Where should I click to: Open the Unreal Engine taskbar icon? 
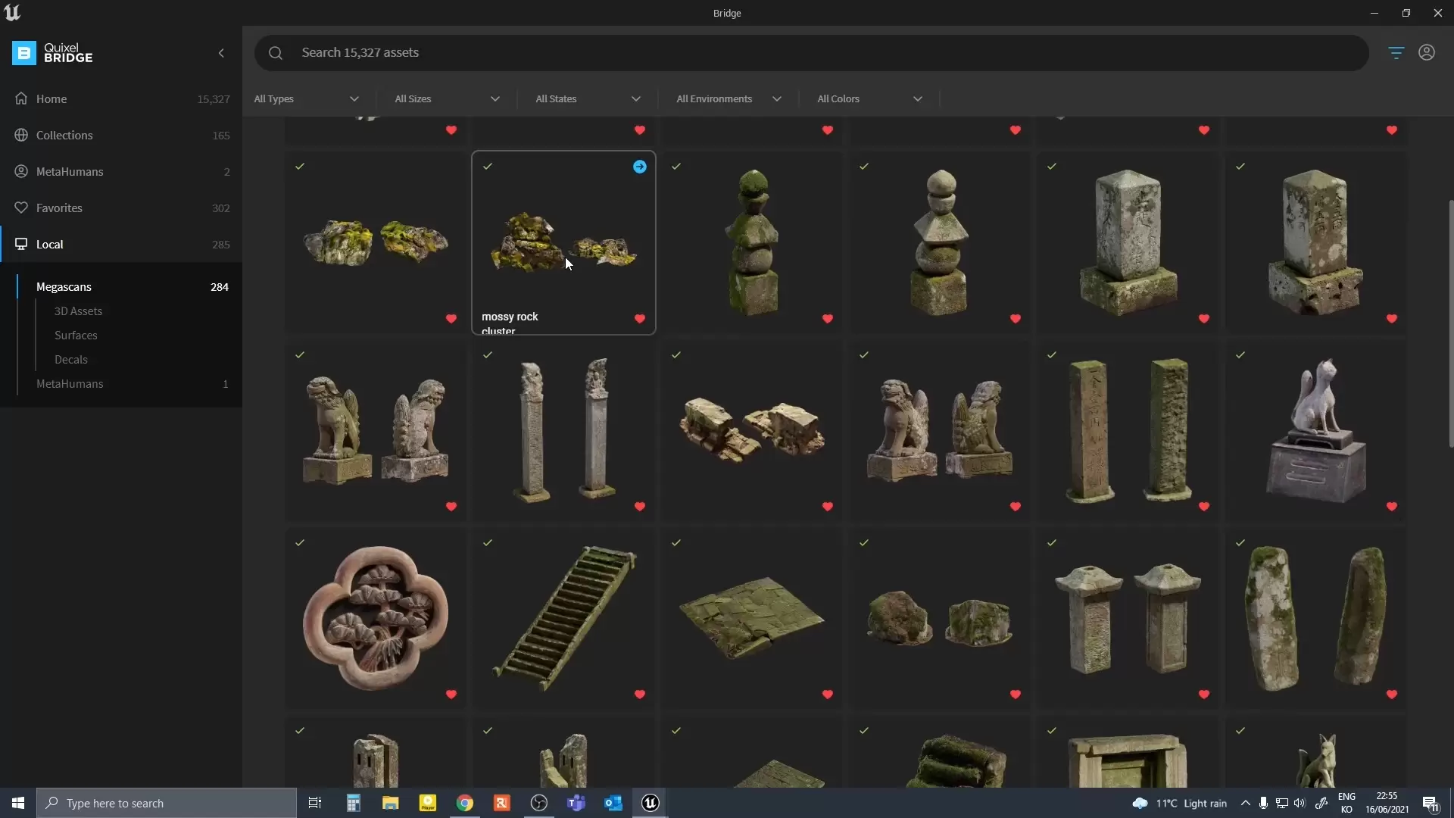click(x=650, y=803)
